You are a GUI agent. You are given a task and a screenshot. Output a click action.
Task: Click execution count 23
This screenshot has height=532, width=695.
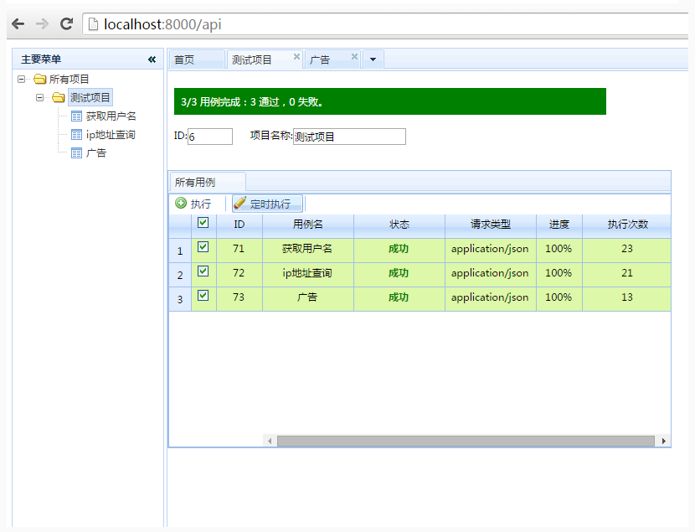click(x=627, y=249)
